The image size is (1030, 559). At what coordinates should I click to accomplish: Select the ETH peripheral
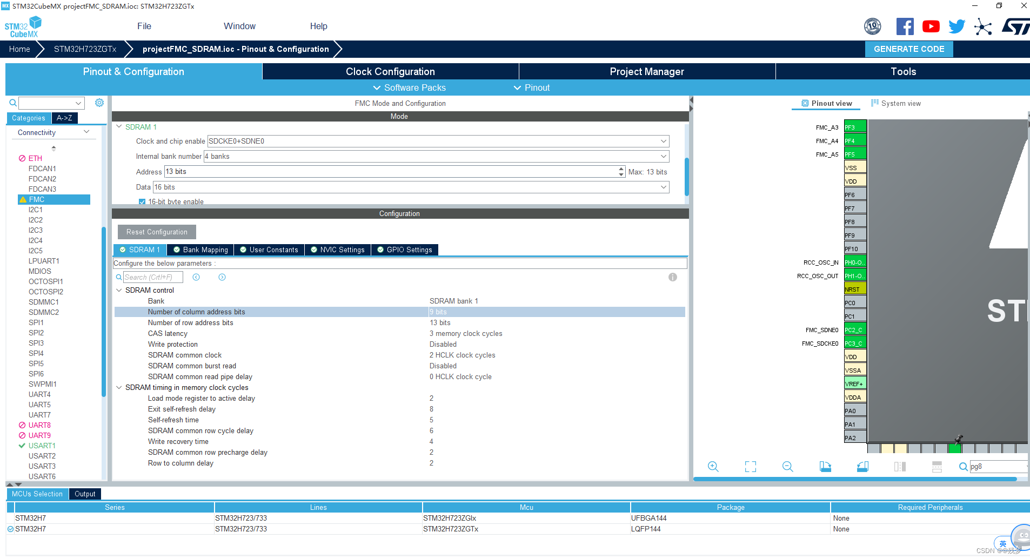35,158
